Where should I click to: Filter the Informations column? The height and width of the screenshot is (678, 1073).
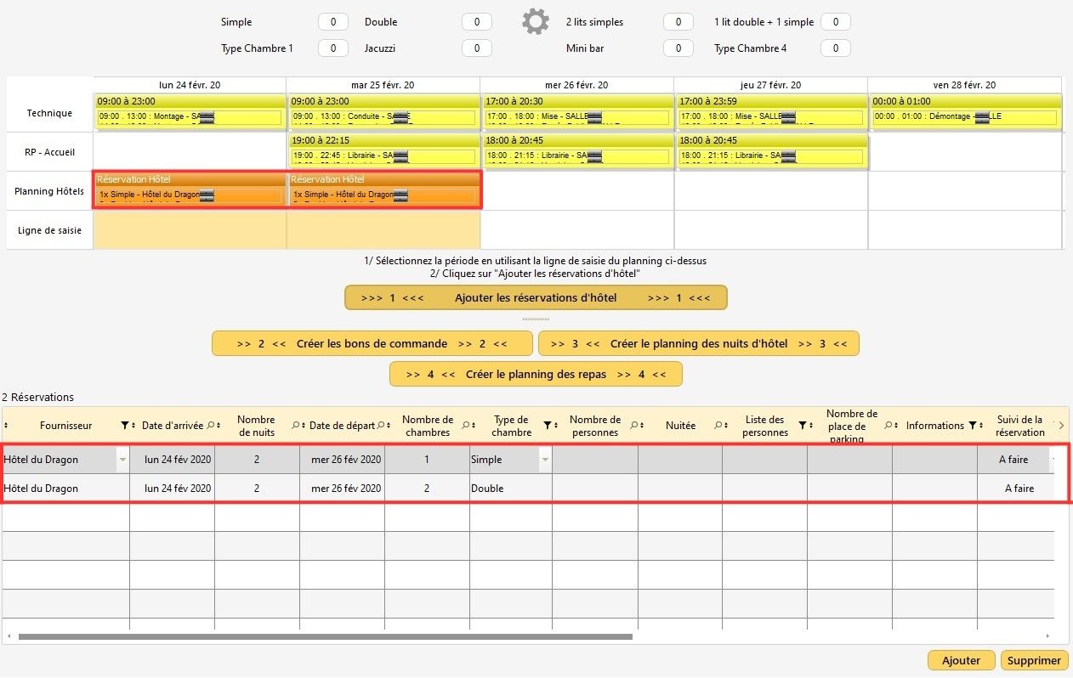972,426
